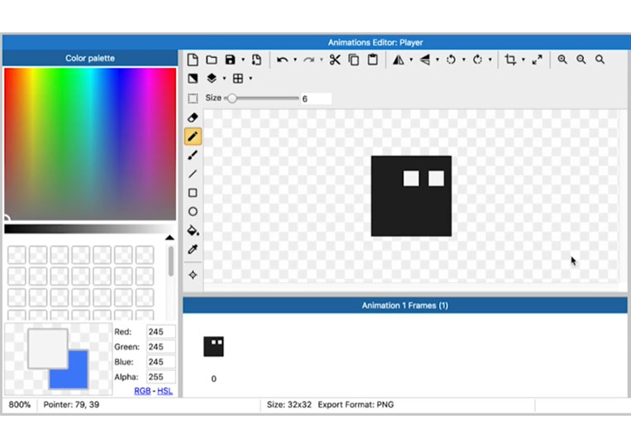The height and width of the screenshot is (448, 631).
Task: Pick a color in the rainbow spectrum
Action: [x=90, y=144]
